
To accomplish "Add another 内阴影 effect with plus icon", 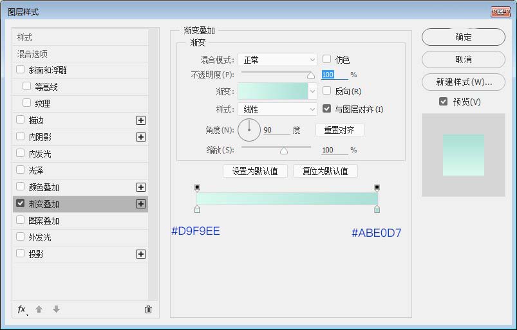I will tap(141, 137).
